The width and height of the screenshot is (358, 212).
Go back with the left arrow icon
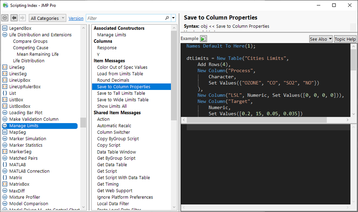coord(14,18)
